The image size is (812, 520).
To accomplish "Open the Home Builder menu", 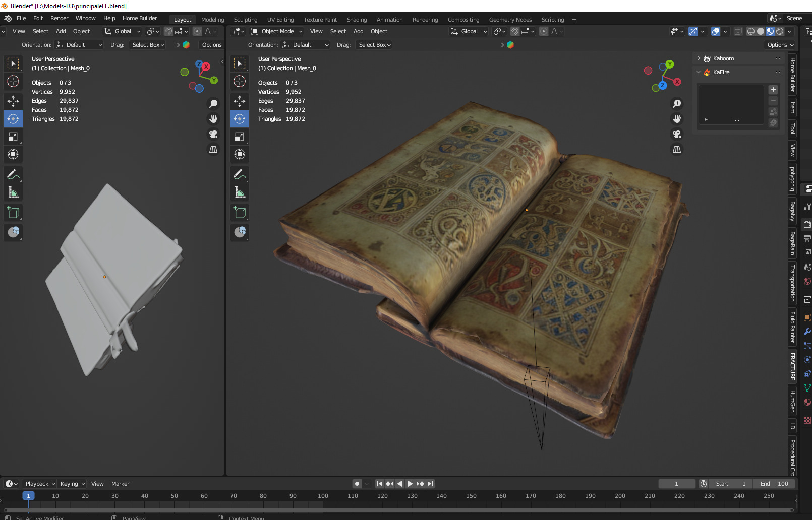I will coord(140,18).
